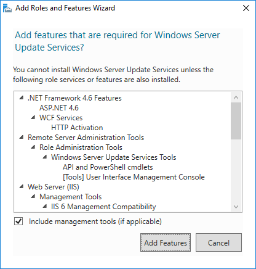Click the Add Roles and Features Wizard title icon
256x269 pixels.
pos(7,8)
